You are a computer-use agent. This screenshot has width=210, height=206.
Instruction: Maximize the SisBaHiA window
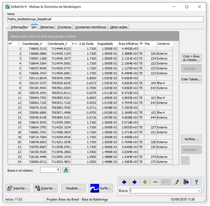pos(187,7)
